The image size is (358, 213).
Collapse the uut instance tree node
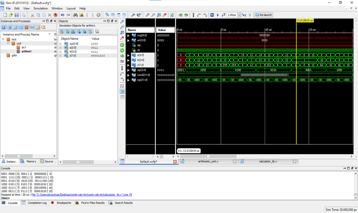pyautogui.click(x=8, y=43)
